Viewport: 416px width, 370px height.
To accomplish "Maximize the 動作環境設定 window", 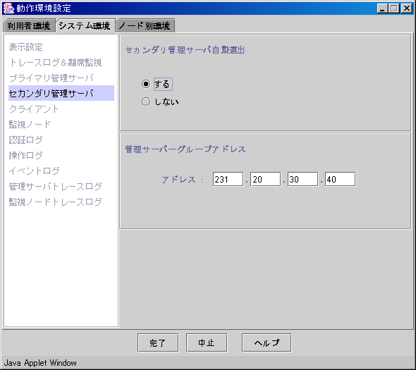I will (x=394, y=8).
